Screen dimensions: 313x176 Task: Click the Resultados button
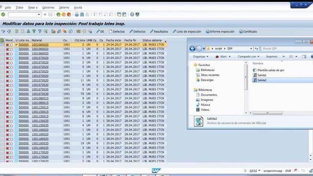[159, 31]
